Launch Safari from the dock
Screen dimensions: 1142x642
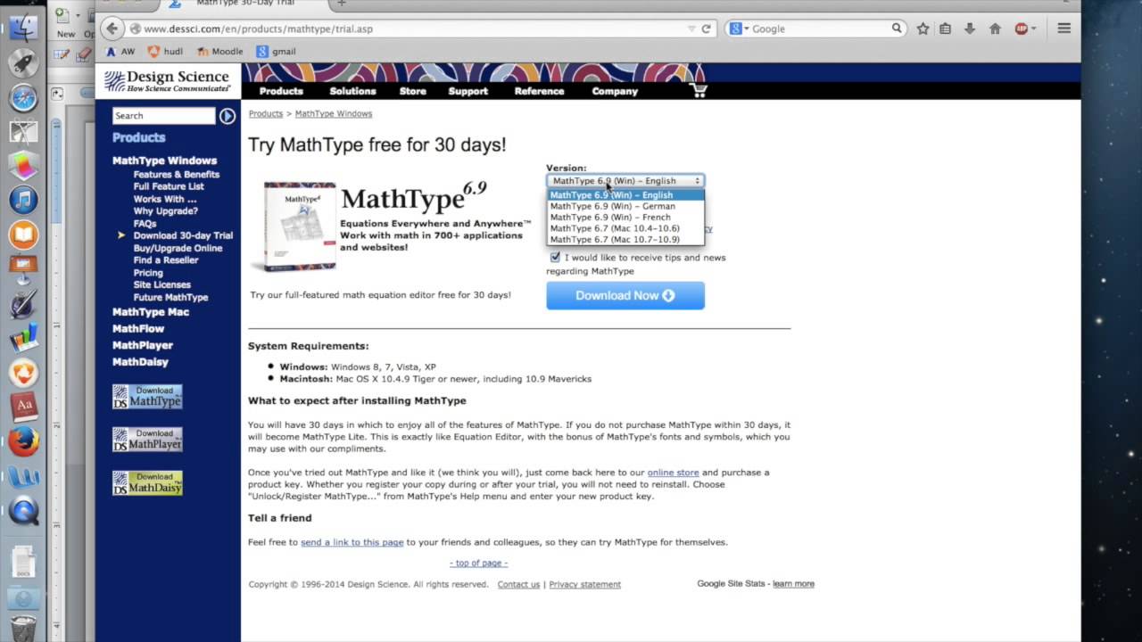pos(23,97)
